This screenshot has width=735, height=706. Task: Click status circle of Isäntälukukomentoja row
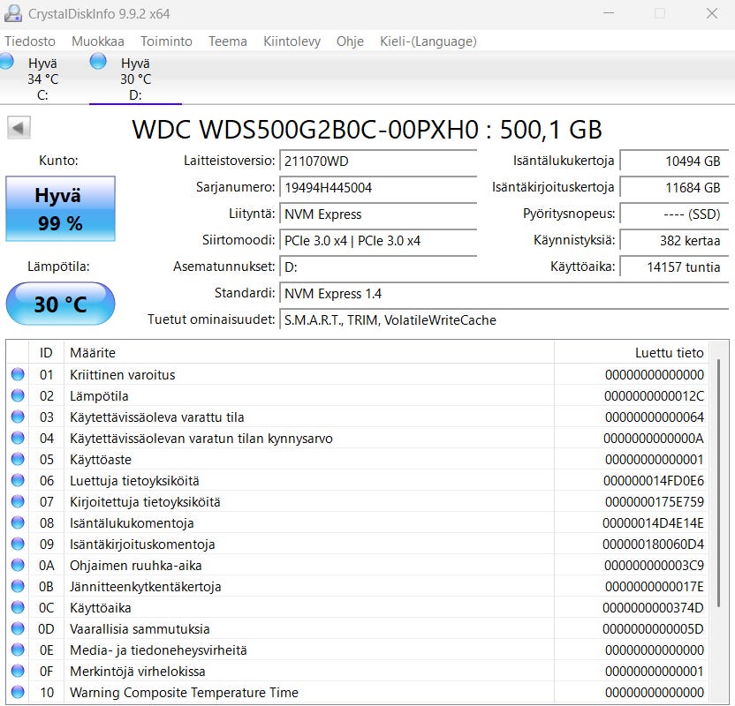pos(18,523)
